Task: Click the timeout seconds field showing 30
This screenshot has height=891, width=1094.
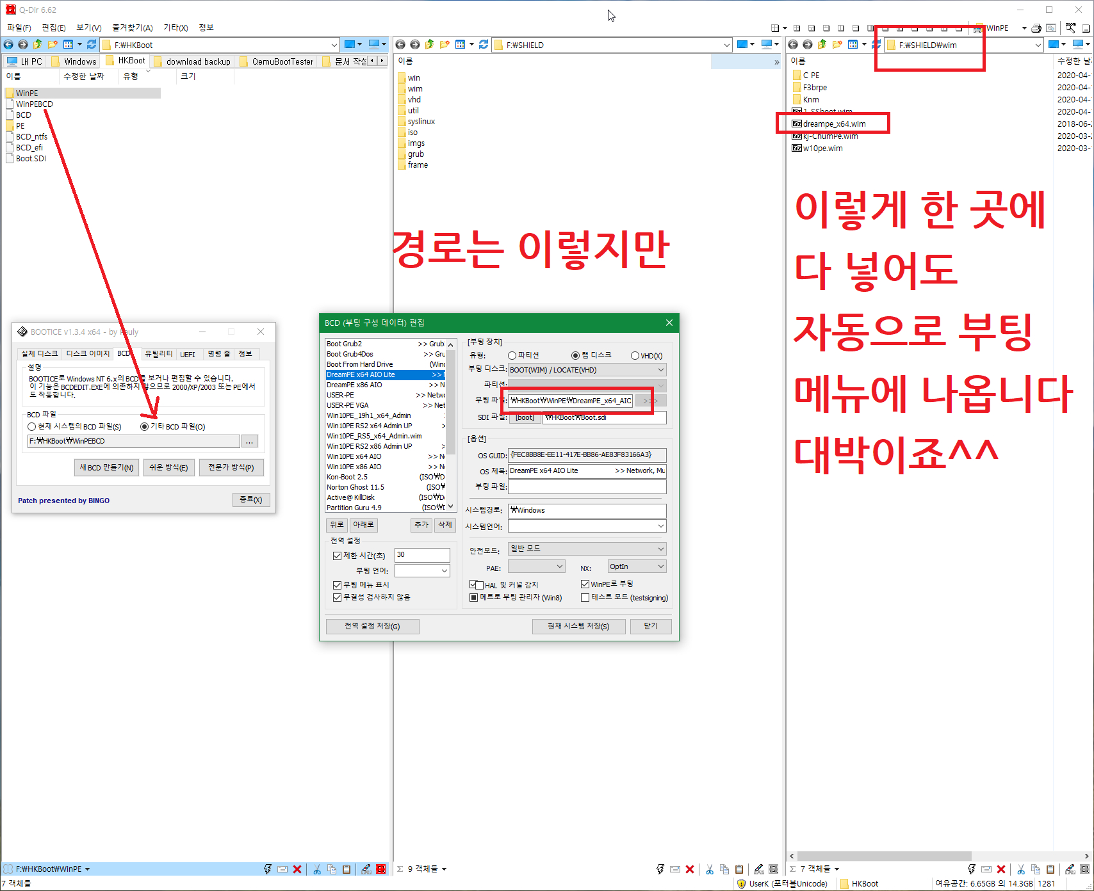Action: (x=422, y=555)
